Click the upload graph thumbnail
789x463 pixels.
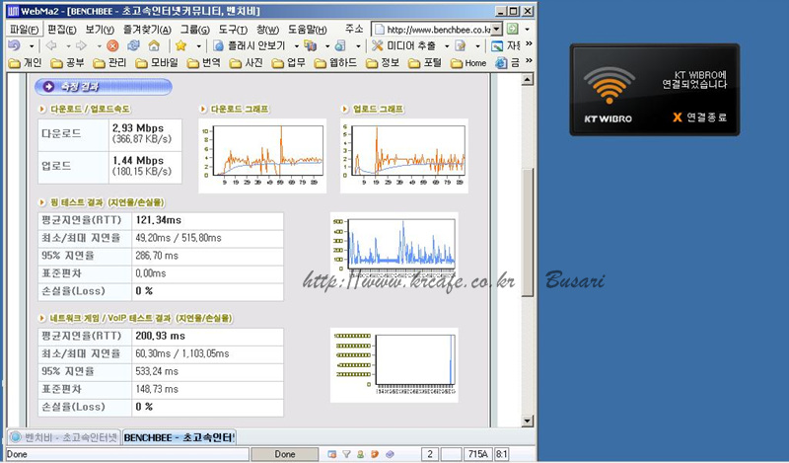click(x=404, y=156)
